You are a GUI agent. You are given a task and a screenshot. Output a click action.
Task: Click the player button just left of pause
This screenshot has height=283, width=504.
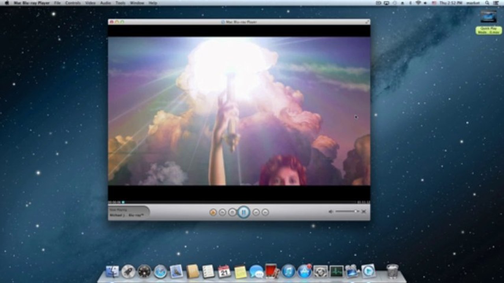232,212
